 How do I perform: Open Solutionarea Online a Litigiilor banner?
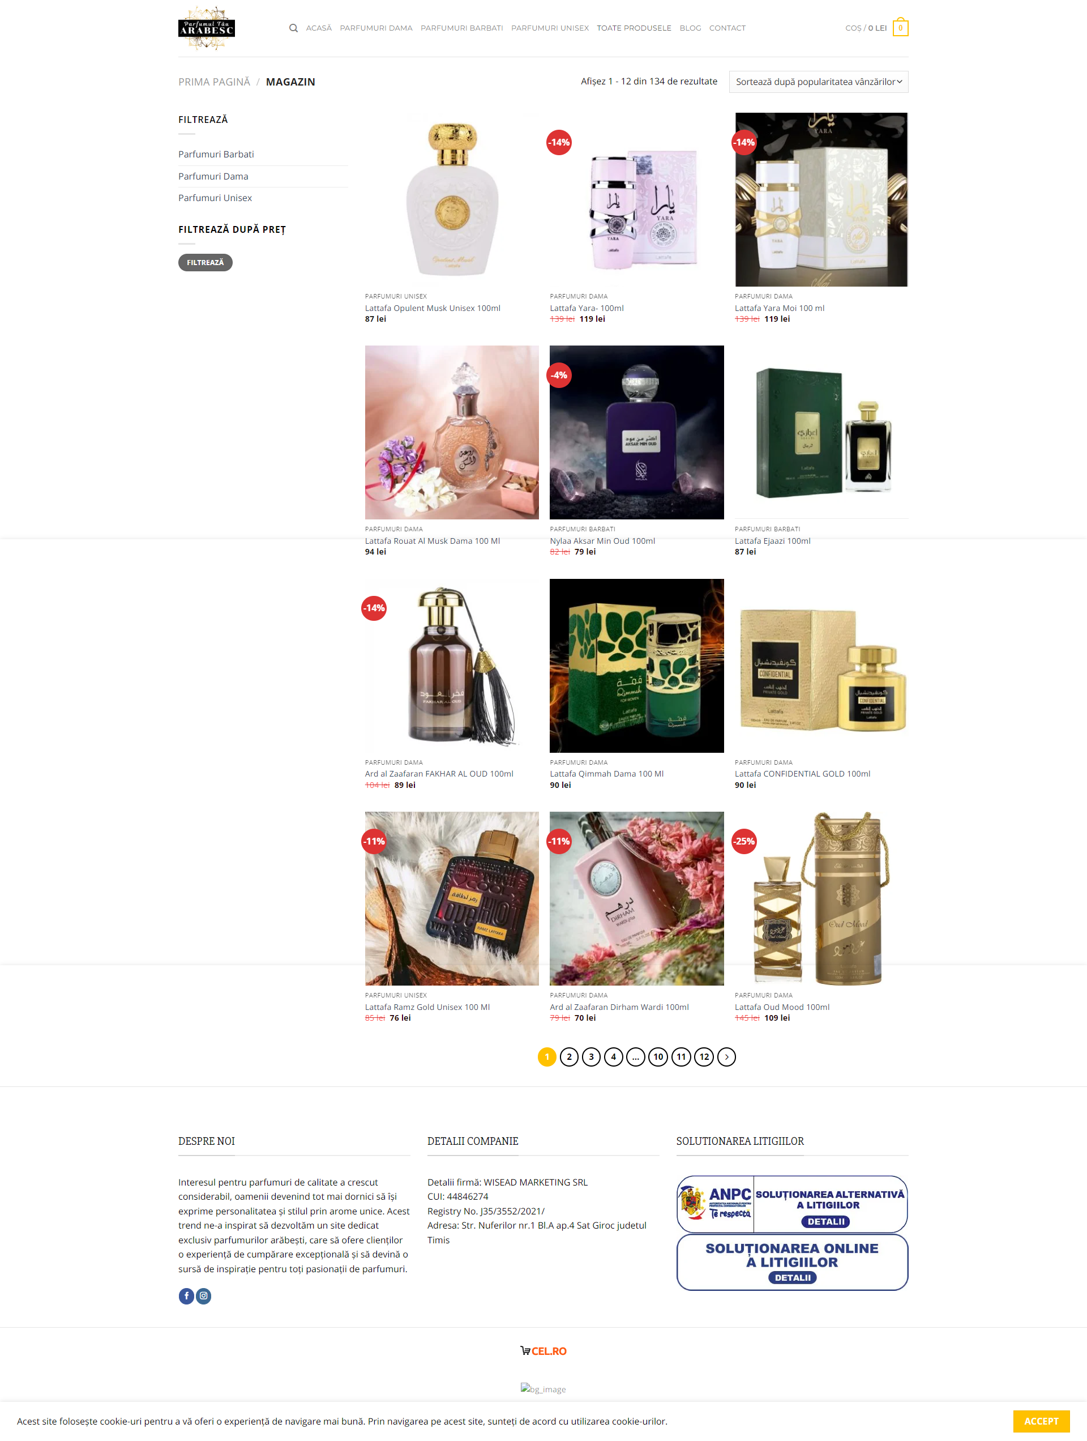coord(792,1262)
